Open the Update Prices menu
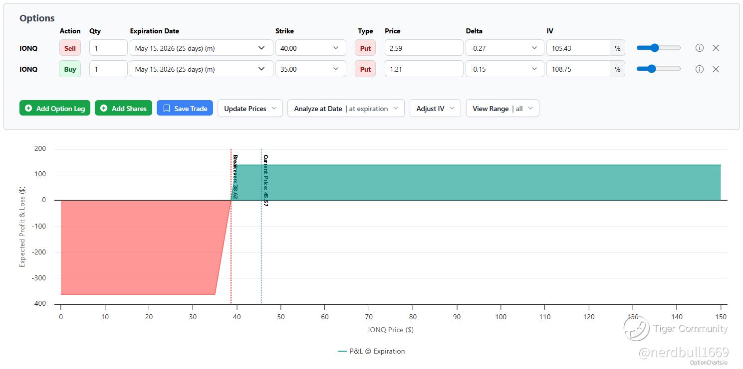The image size is (743, 369). click(250, 109)
